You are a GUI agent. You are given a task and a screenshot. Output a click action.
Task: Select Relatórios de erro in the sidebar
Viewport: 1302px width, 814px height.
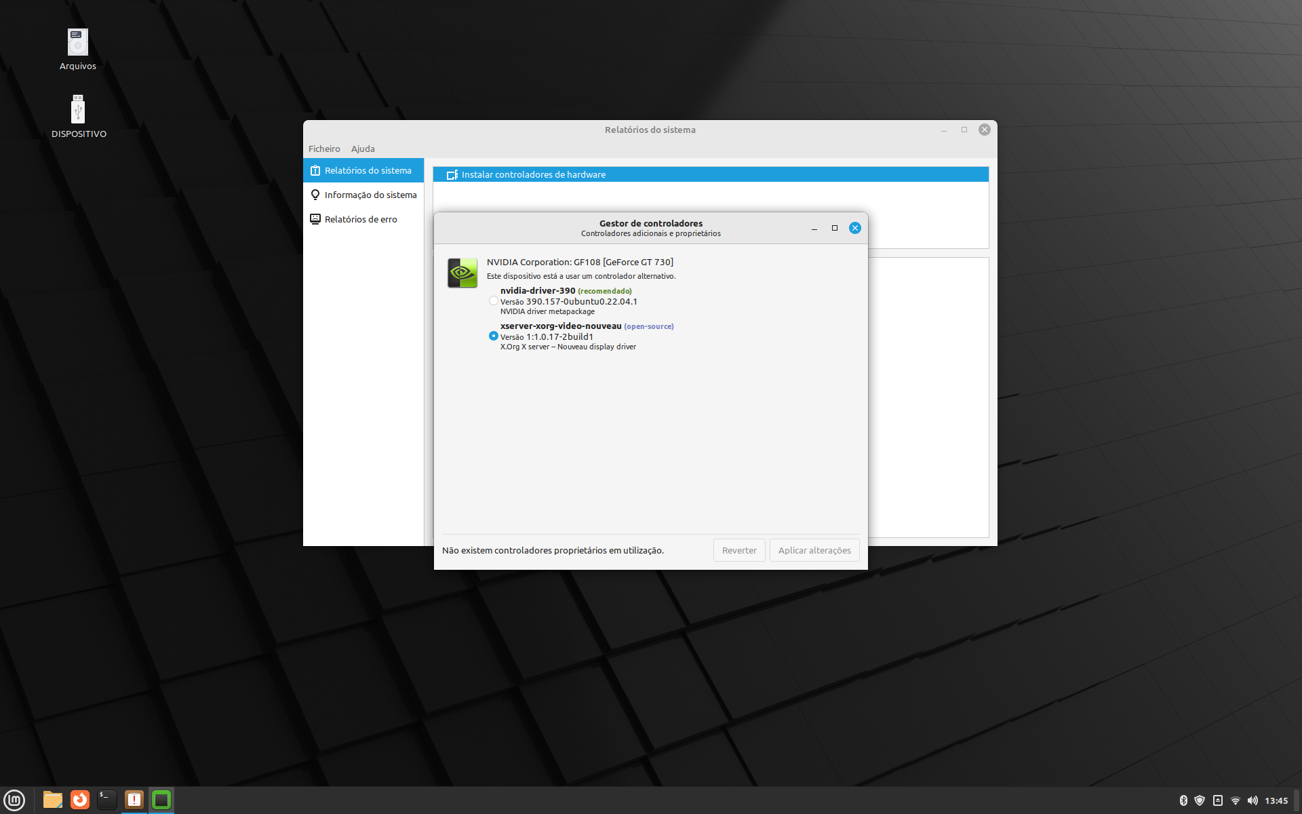[x=361, y=218]
